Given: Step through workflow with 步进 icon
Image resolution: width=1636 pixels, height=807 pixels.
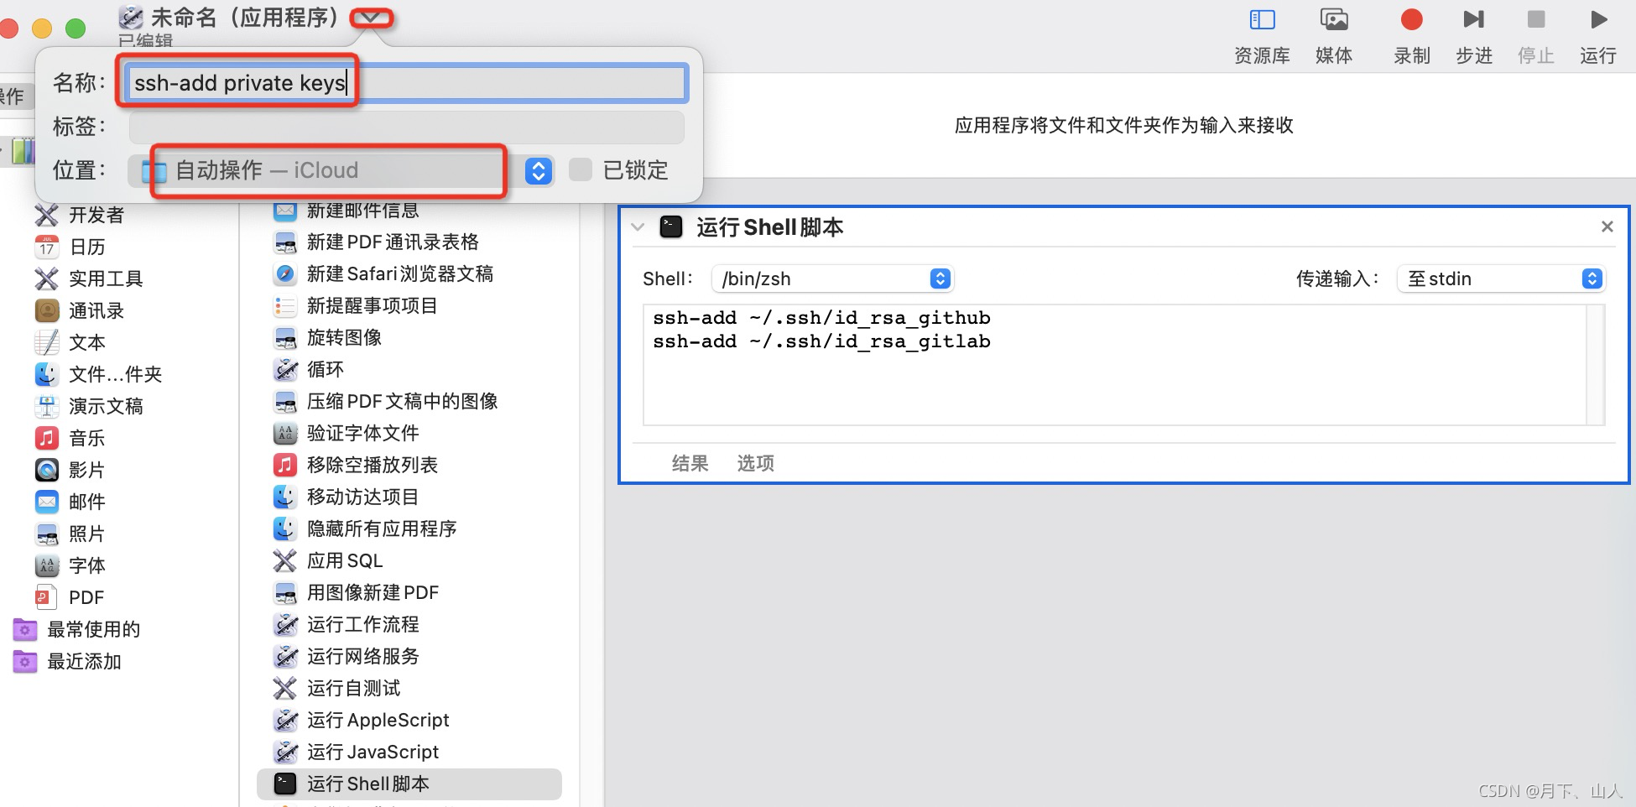Looking at the screenshot, I should point(1474,19).
